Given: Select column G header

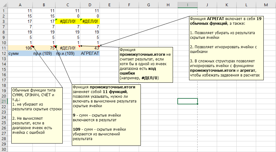Looking at the screenshot, I should [x=149, y=5].
